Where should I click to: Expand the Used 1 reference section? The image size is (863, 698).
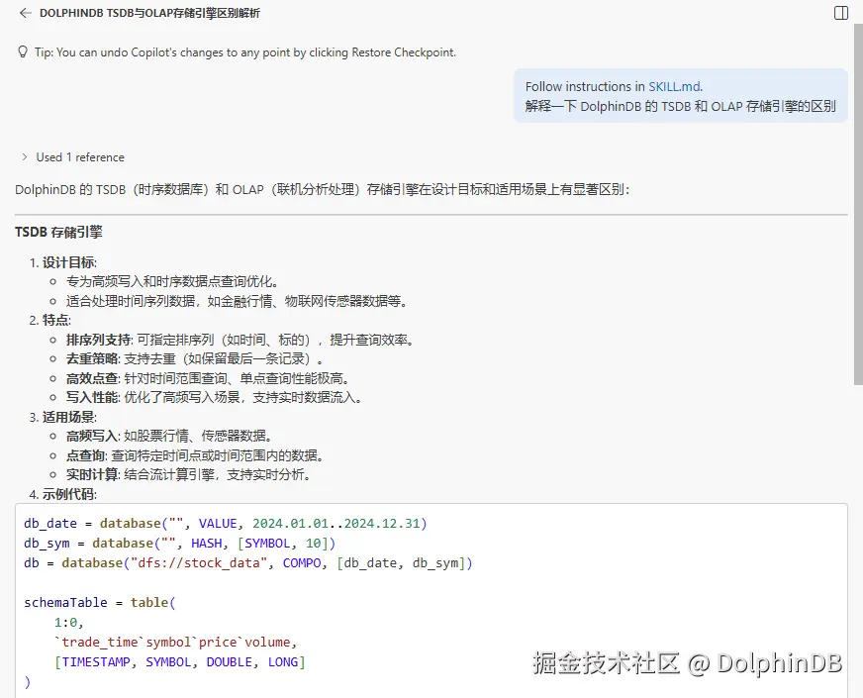click(x=72, y=157)
